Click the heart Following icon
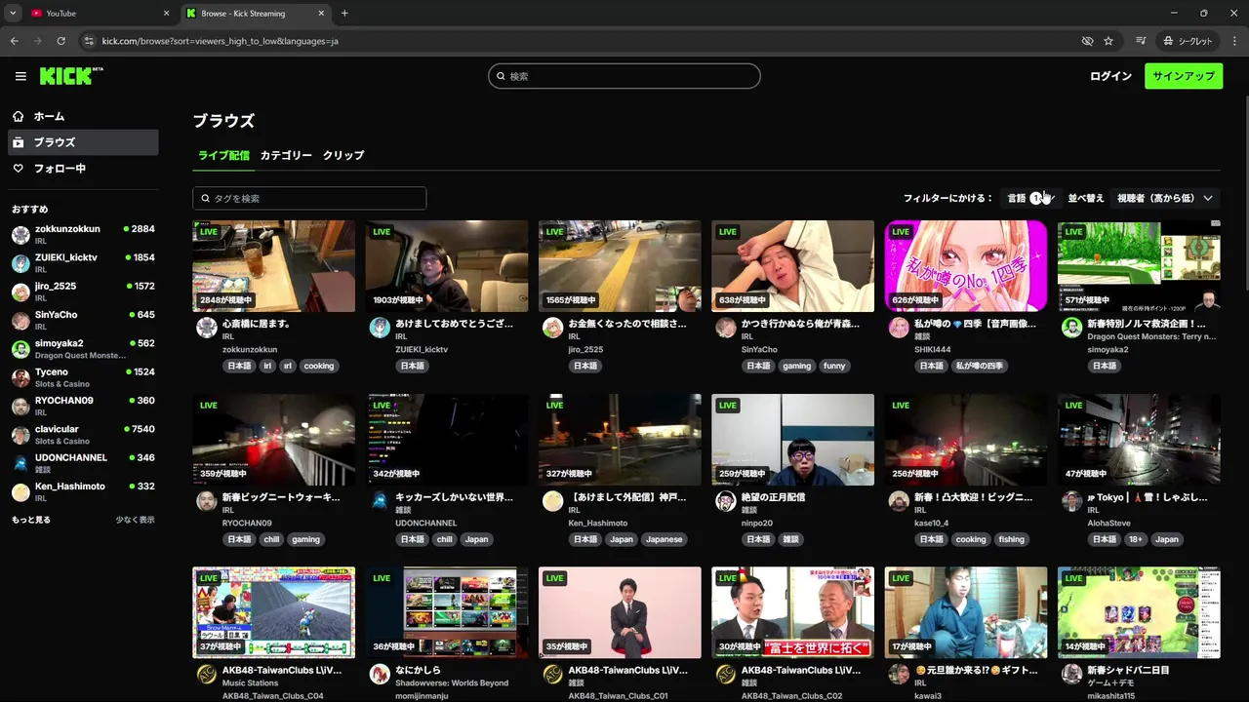1249x702 pixels. click(19, 169)
